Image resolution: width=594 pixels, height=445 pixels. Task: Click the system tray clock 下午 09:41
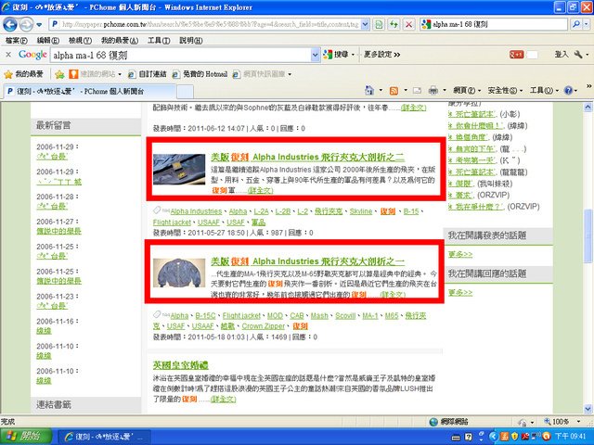570,437
